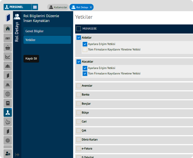Open the target circle sidebar icon
The width and height of the screenshot is (193, 158).
tap(8, 140)
